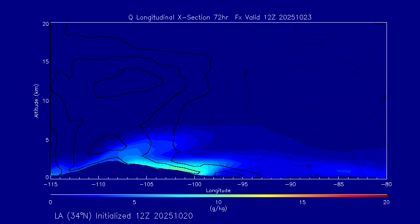
Task: Click the 15 km altitude tick label
Action: coord(45,62)
